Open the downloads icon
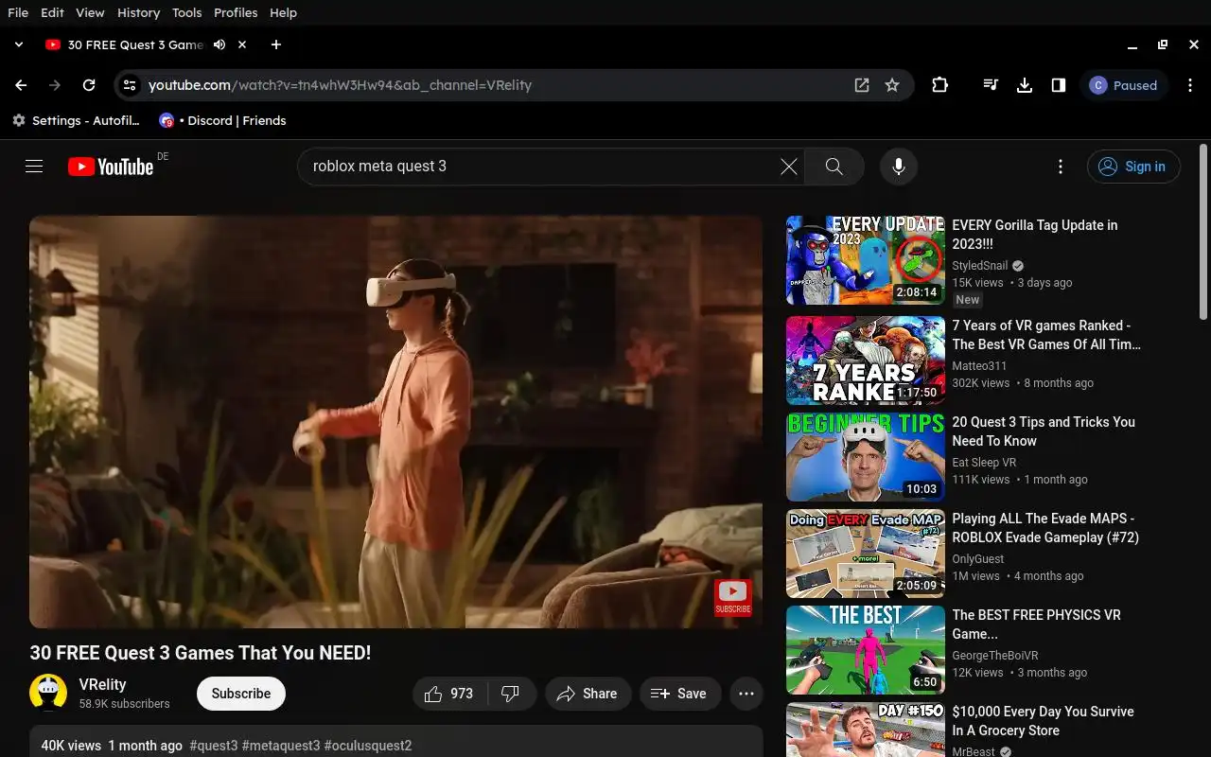Screen dimensions: 1211x757 (1025, 85)
